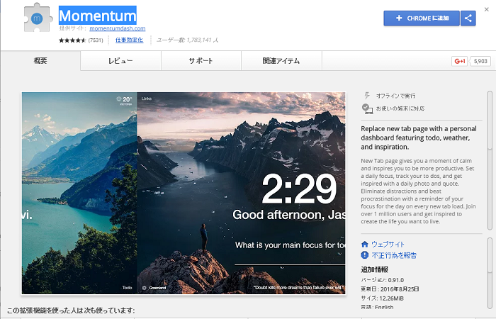Click the share icon button
This screenshot has height=319, width=496.
468,18
